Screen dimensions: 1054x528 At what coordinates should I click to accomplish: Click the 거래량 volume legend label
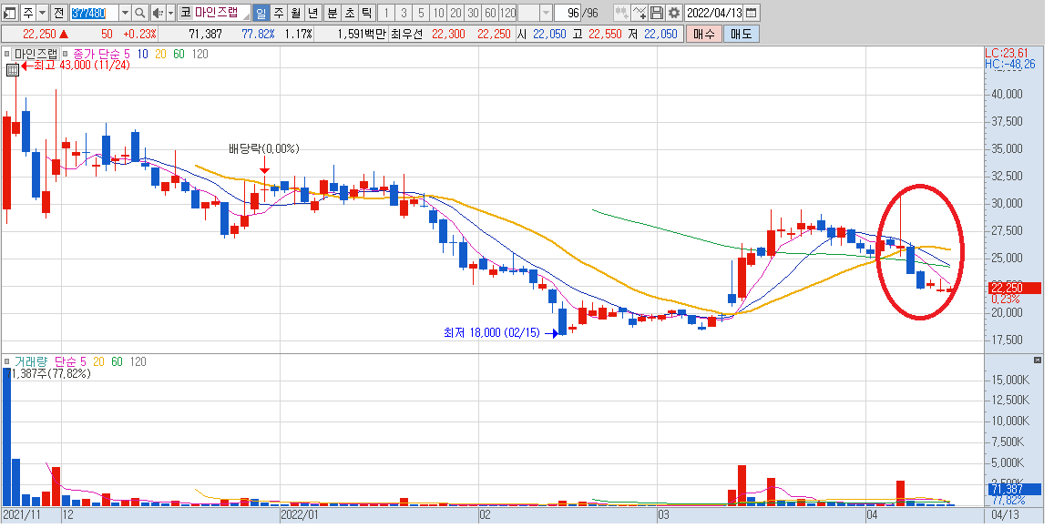pyautogui.click(x=30, y=361)
